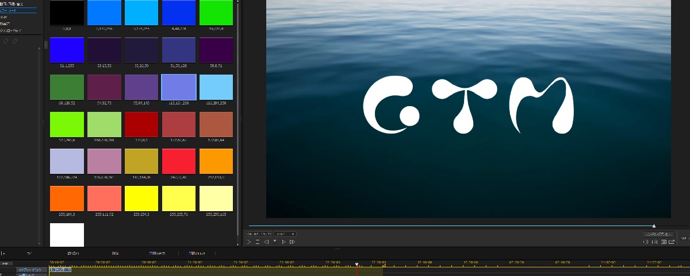Select the plum 94,32,73 color board
The image size is (690, 276).
tap(104, 87)
